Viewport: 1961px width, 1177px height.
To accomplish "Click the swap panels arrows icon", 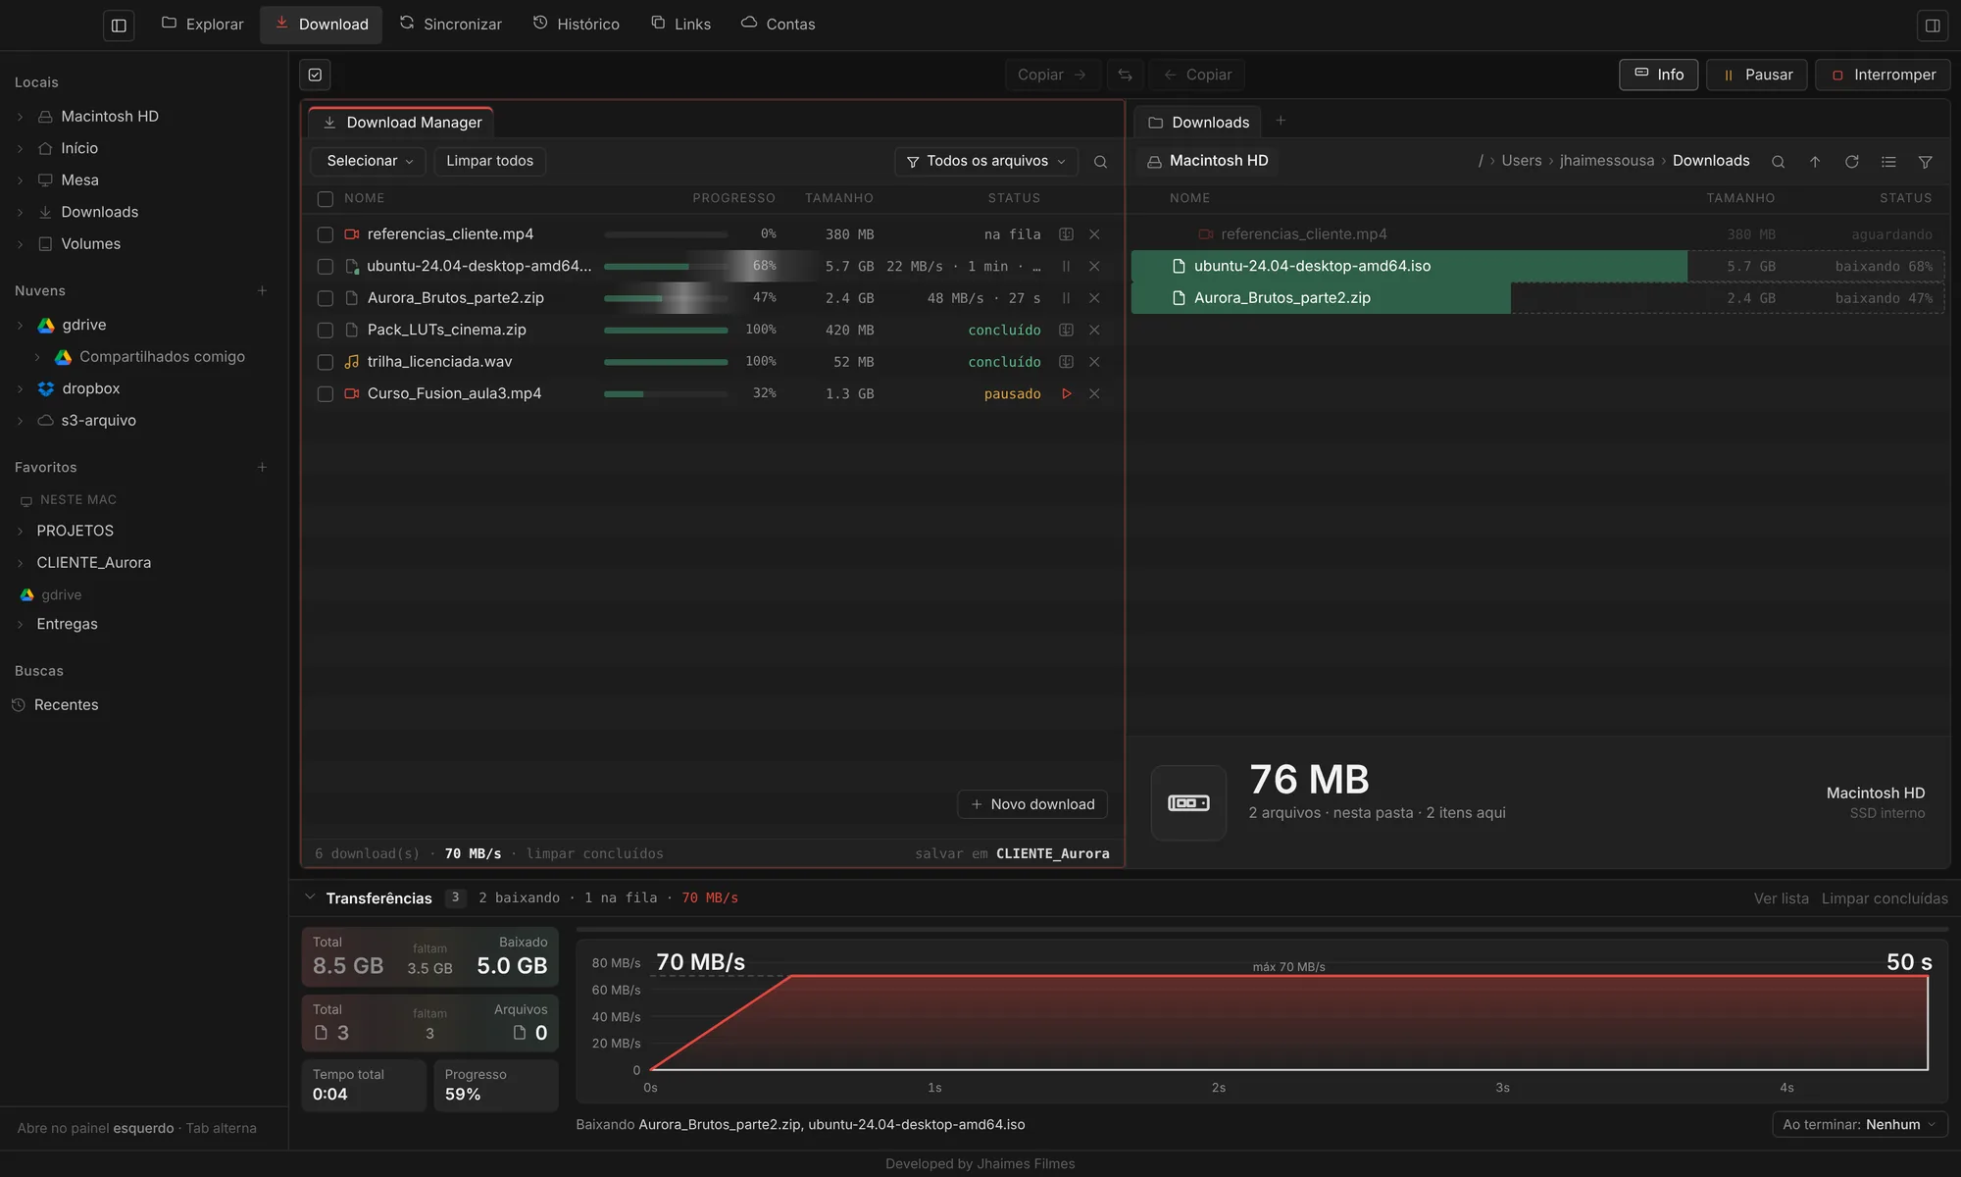I will 1125,75.
